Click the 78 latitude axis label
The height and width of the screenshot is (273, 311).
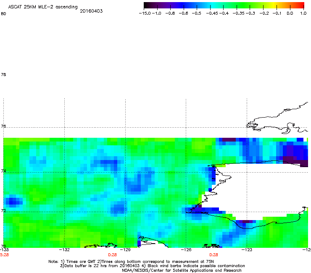[3, 74]
